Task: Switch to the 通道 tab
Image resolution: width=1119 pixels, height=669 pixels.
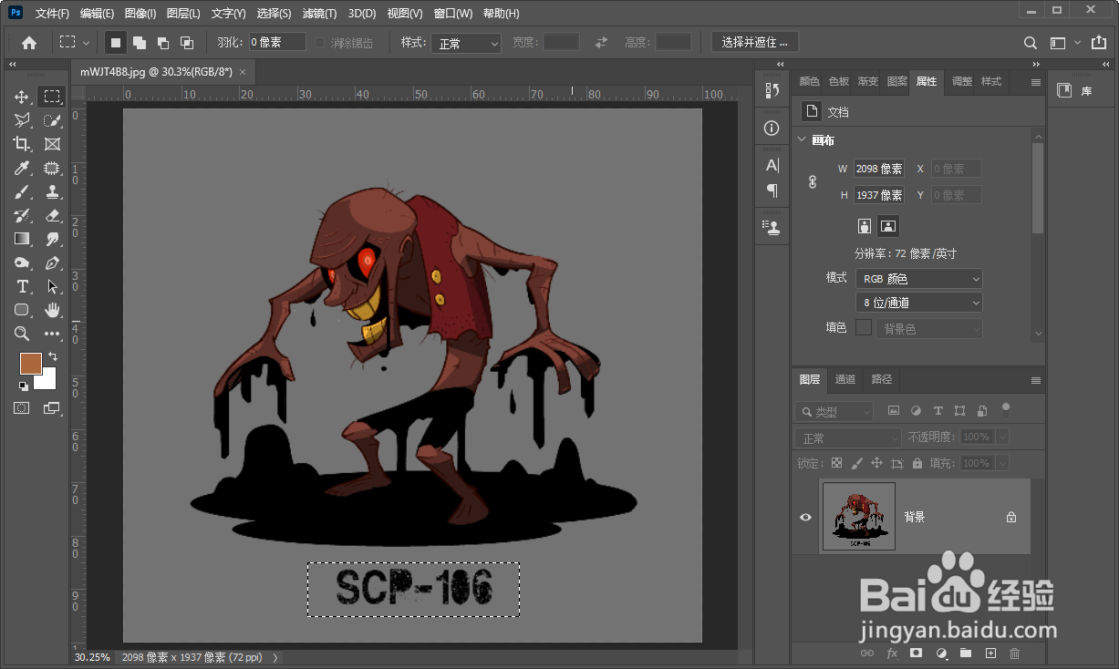Action: click(845, 379)
